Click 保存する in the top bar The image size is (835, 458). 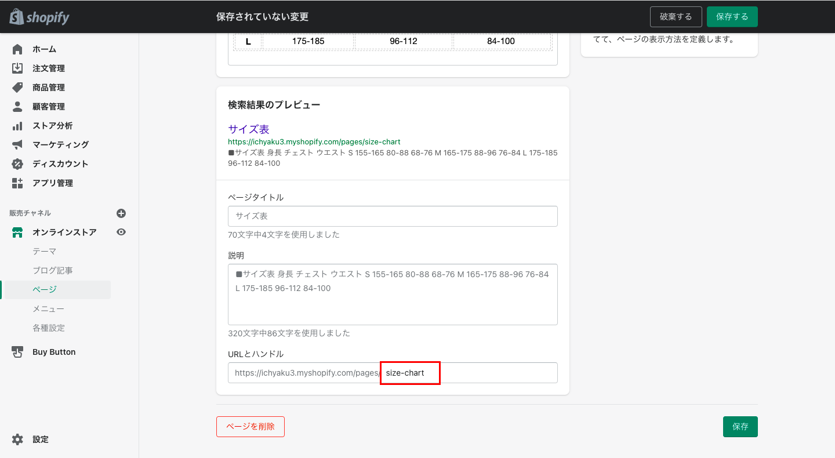[732, 17]
